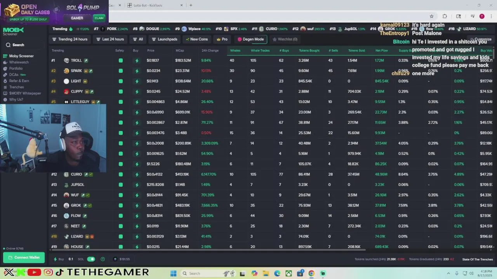Screen dimensions: 497x279
Task: Open Launchpads filter dropdown
Action: [x=165, y=39]
